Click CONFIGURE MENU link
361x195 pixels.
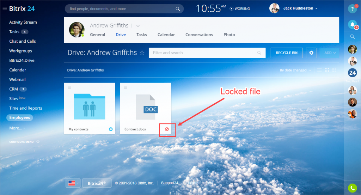pos(22,142)
